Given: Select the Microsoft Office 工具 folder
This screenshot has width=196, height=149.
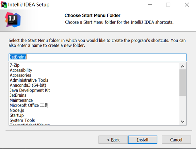Looking at the screenshot, I should (x=29, y=105).
